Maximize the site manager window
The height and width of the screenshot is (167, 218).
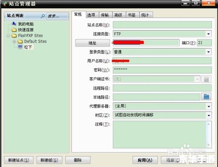click(x=196, y=3)
